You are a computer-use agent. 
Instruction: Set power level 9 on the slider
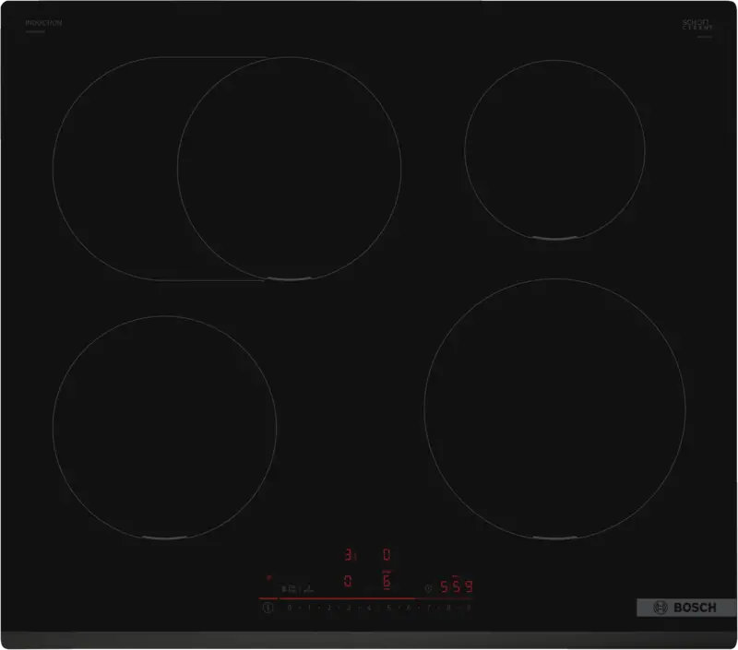(469, 608)
